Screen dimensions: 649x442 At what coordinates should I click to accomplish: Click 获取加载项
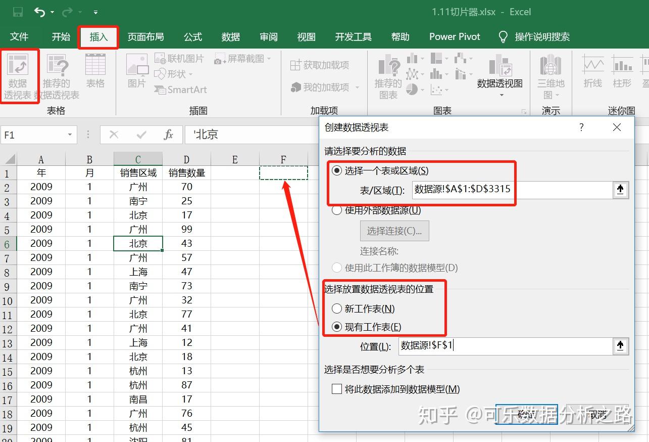tap(320, 65)
